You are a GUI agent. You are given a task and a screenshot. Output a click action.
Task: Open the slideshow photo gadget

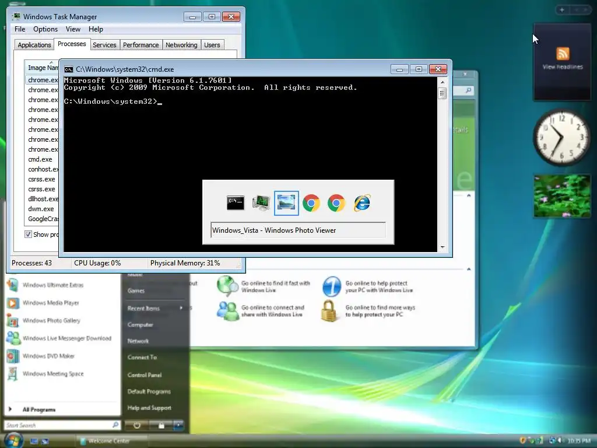click(x=562, y=196)
